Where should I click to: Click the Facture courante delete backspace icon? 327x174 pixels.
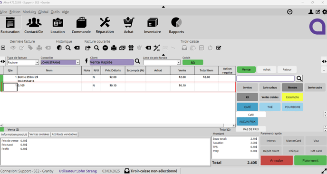pos(148,48)
